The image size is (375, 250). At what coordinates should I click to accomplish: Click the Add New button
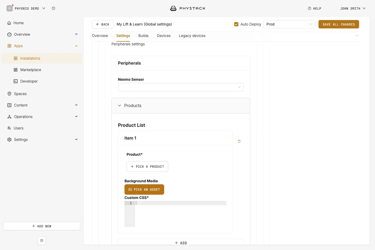coord(42,226)
